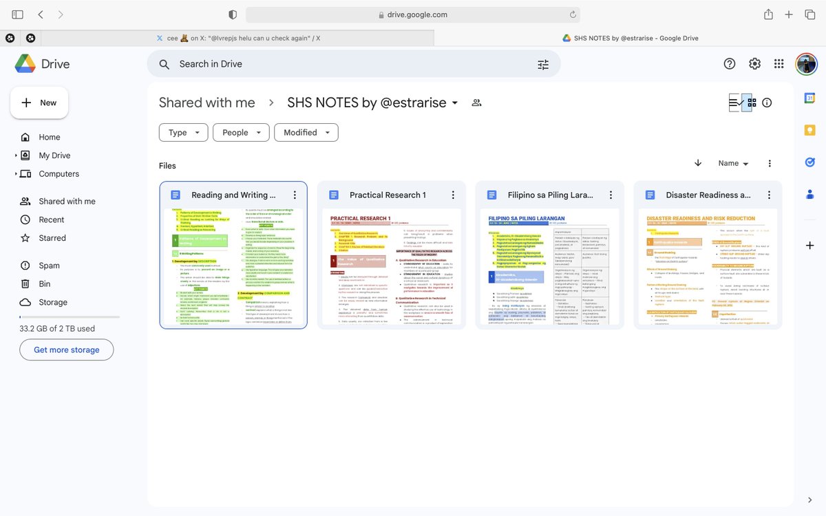Open Contacts in the side panel
826x516 pixels.
[810, 194]
